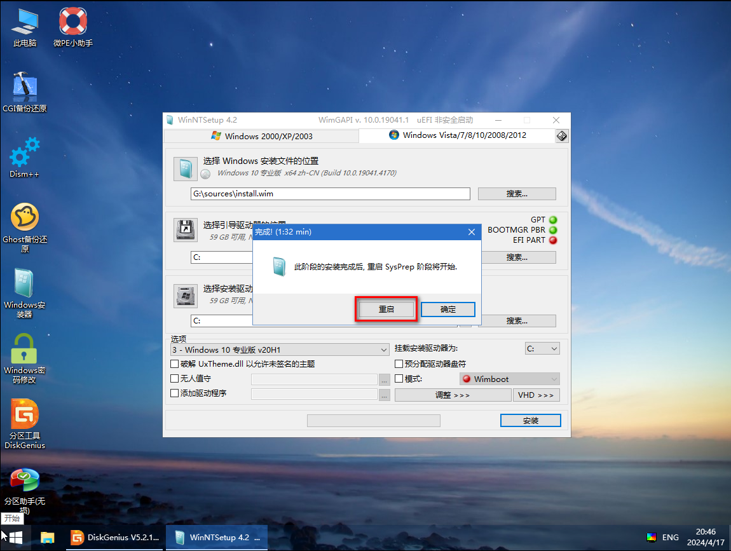Click the 安装 button
The width and height of the screenshot is (731, 551).
click(531, 421)
